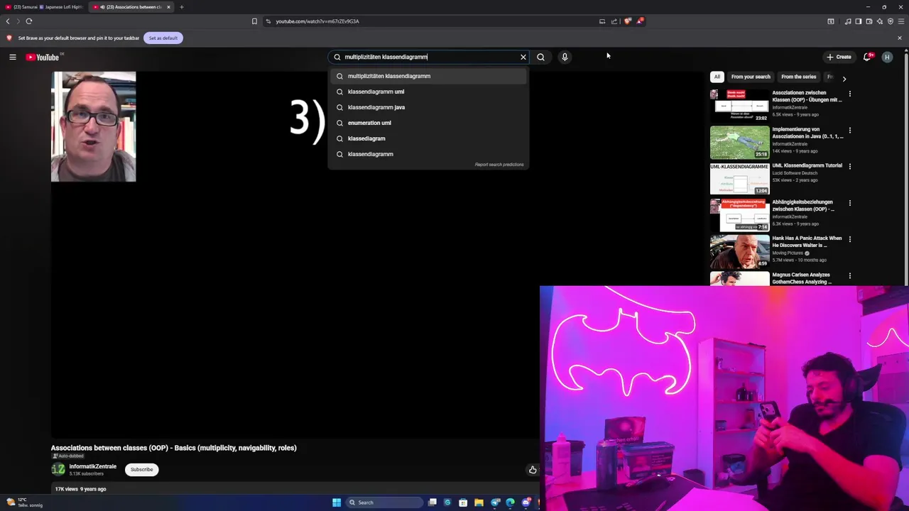Open the browser main hamburger menu
The width and height of the screenshot is (909, 511).
click(x=901, y=21)
